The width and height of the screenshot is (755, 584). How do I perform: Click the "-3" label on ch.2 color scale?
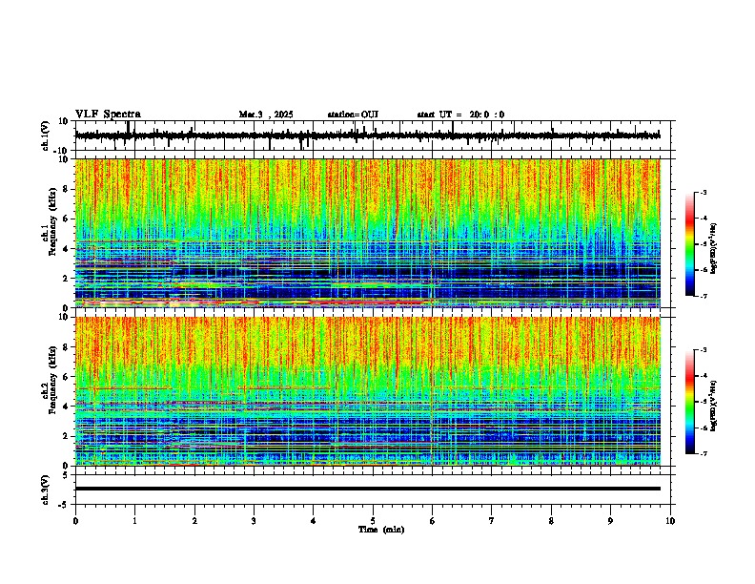pos(703,350)
